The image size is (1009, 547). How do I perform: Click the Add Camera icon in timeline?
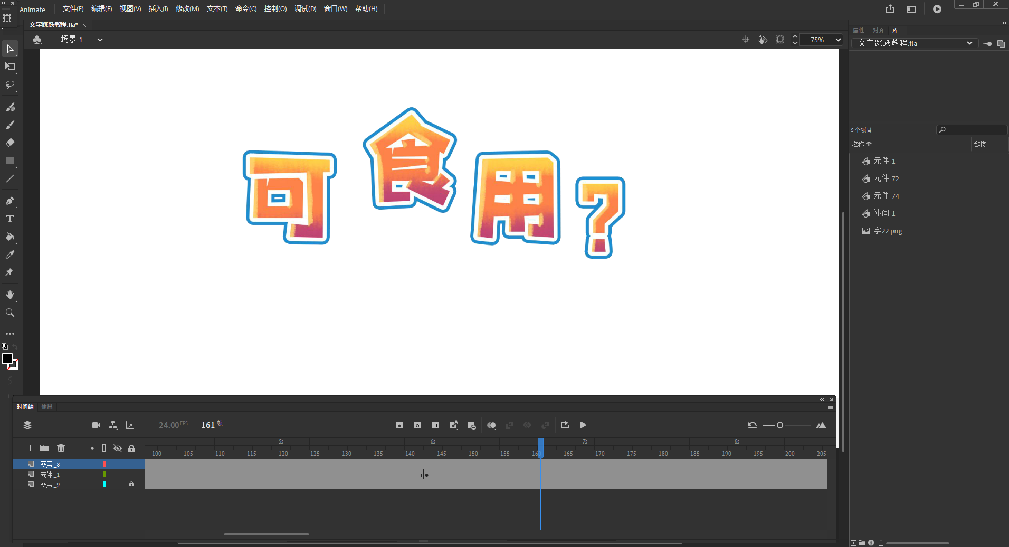(96, 425)
